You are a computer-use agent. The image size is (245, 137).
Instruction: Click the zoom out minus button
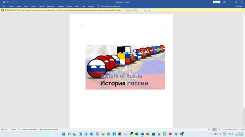pos(223,129)
